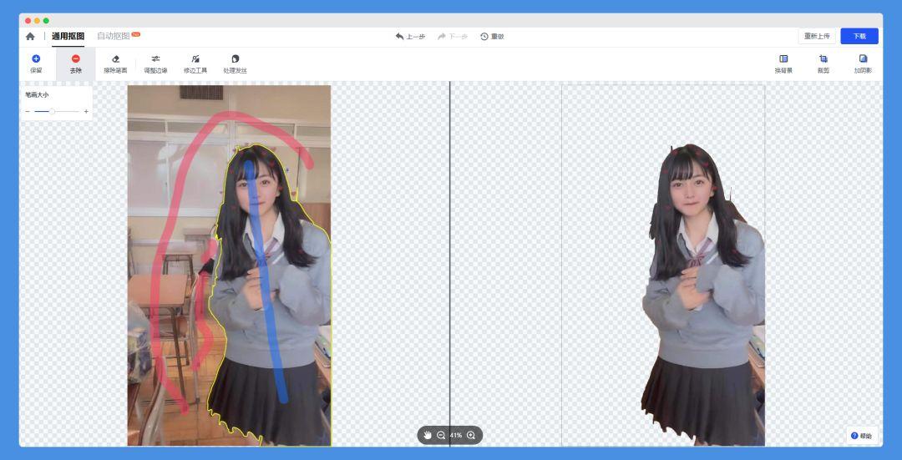Zoom out using the magnifier minus icon
The image size is (902, 460).
[x=441, y=436]
